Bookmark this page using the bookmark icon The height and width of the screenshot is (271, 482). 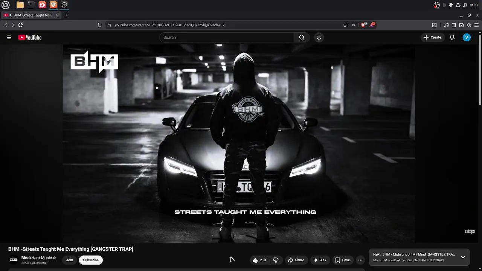pos(99,25)
